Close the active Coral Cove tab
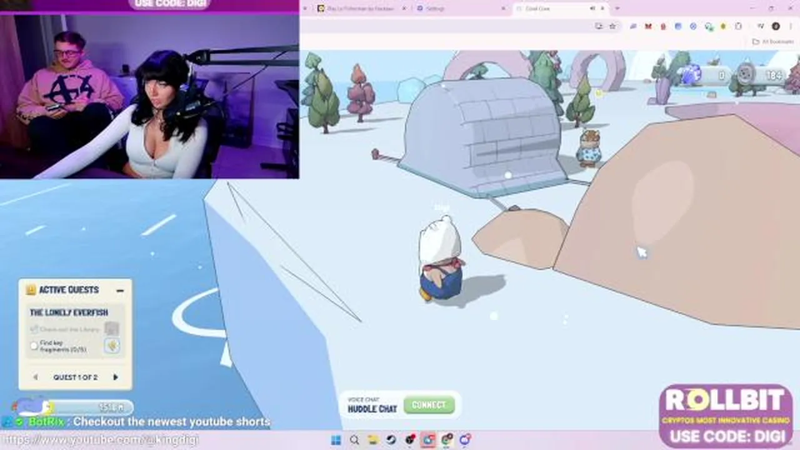This screenshot has height=450, width=800. pos(602,9)
